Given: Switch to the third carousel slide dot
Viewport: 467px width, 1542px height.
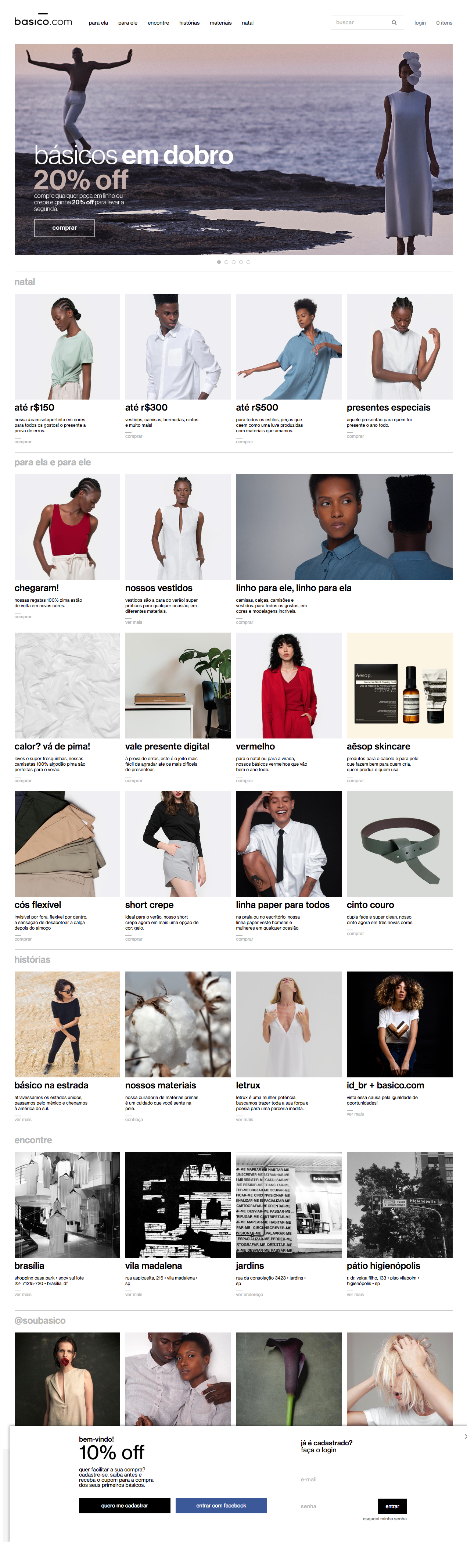Looking at the screenshot, I should (234, 262).
